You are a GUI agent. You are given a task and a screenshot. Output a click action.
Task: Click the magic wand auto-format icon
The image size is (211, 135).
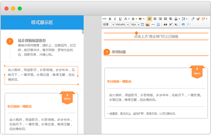[x=203, y=19]
